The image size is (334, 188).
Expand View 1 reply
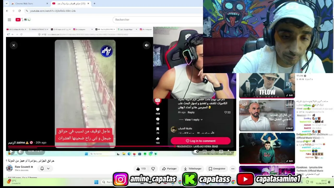[x=193, y=120]
